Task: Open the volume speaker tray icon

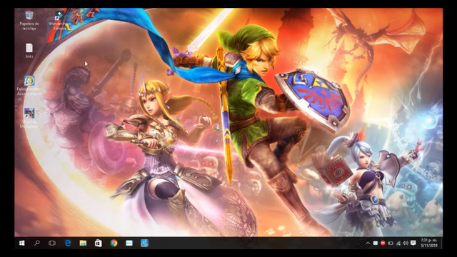Action: pos(406,243)
